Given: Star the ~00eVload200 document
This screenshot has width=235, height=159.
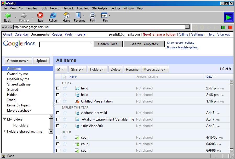Looking at the screenshot, I should click(x=65, y=126).
